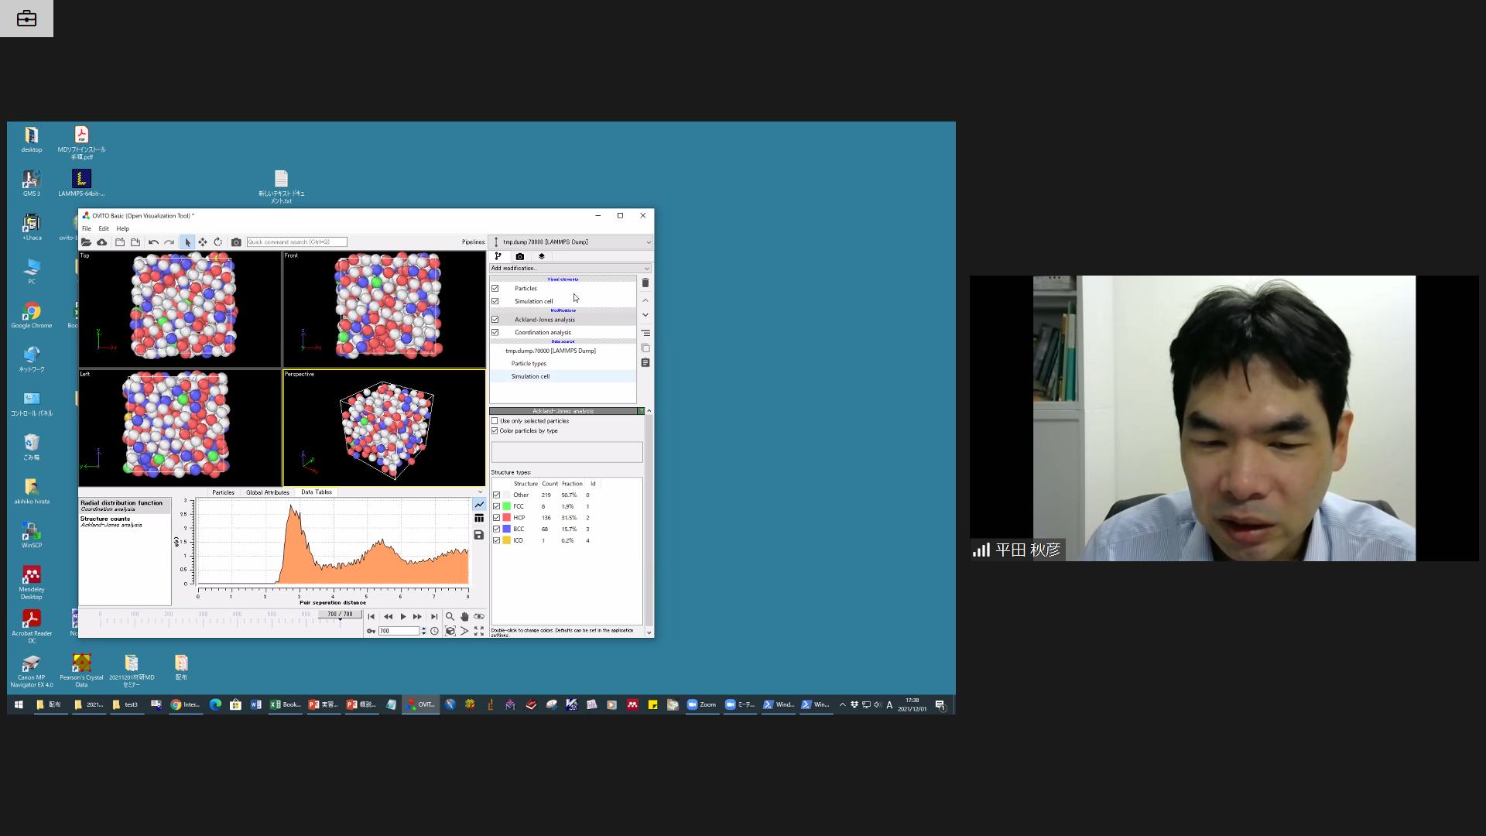Toggle the Particles visual element checkbox
The image size is (1486, 836).
tap(495, 289)
